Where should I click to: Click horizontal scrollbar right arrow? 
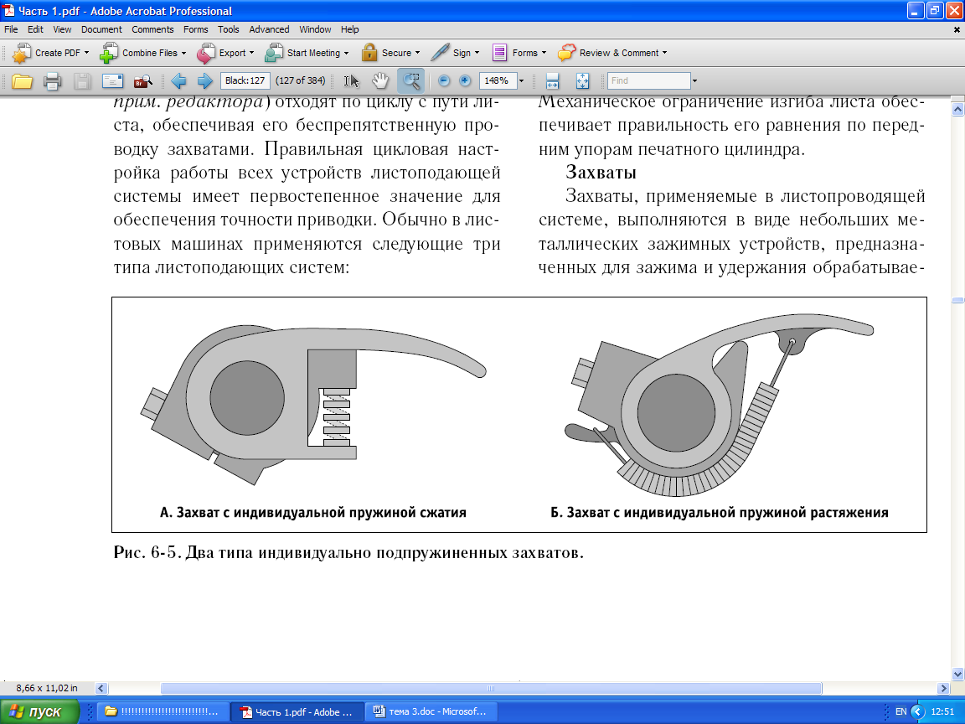(943, 688)
